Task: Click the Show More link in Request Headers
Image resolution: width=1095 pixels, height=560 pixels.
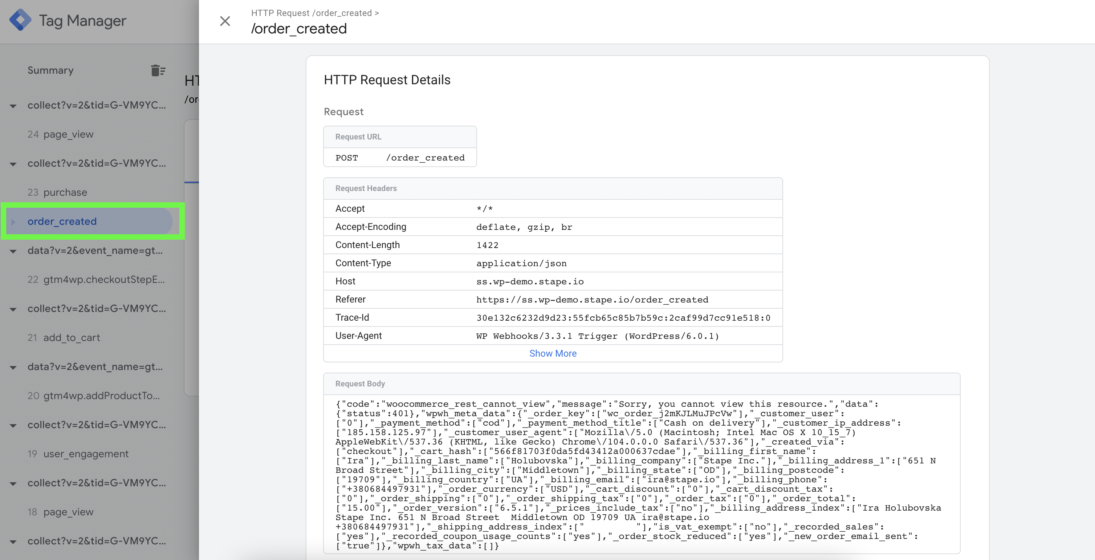Action: point(553,353)
